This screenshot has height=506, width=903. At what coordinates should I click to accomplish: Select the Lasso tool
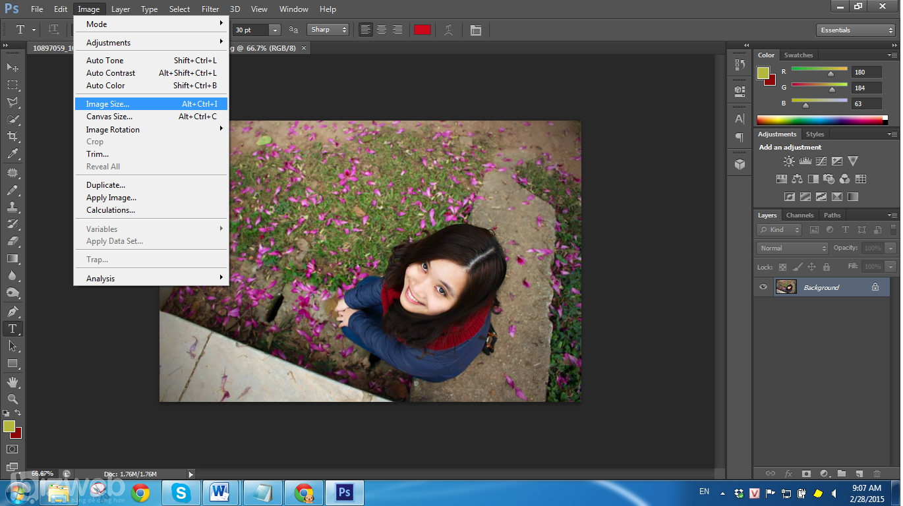click(x=12, y=102)
